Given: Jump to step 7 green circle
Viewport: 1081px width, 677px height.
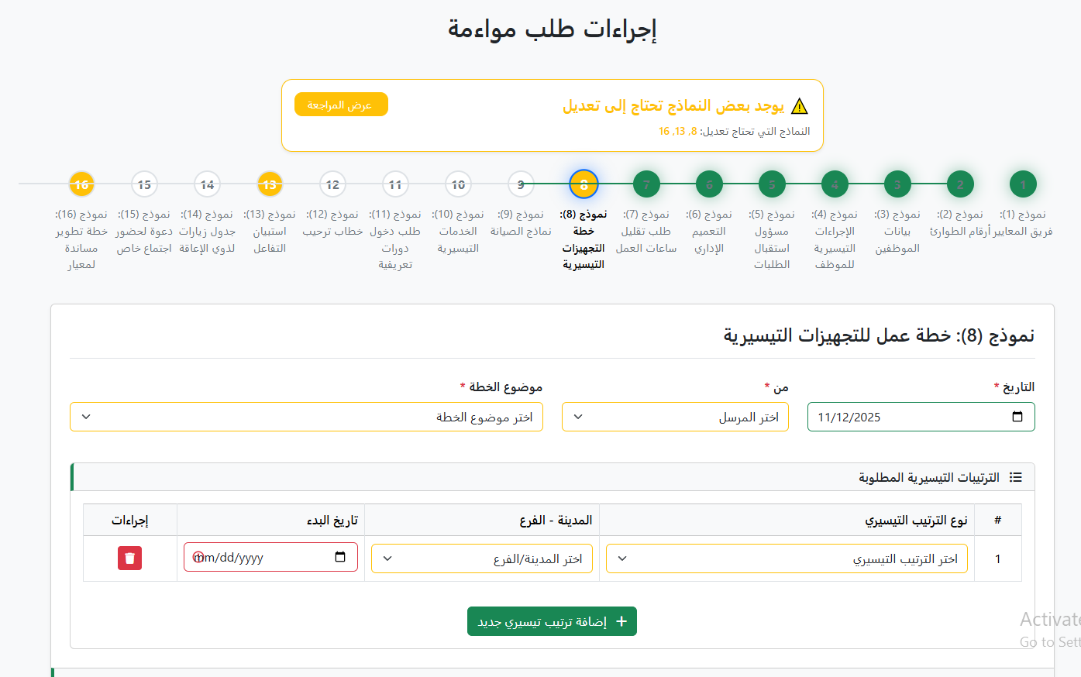Looking at the screenshot, I should [646, 184].
